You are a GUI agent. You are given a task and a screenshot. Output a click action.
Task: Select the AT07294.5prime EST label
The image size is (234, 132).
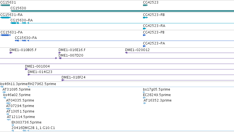[x=20, y=106]
